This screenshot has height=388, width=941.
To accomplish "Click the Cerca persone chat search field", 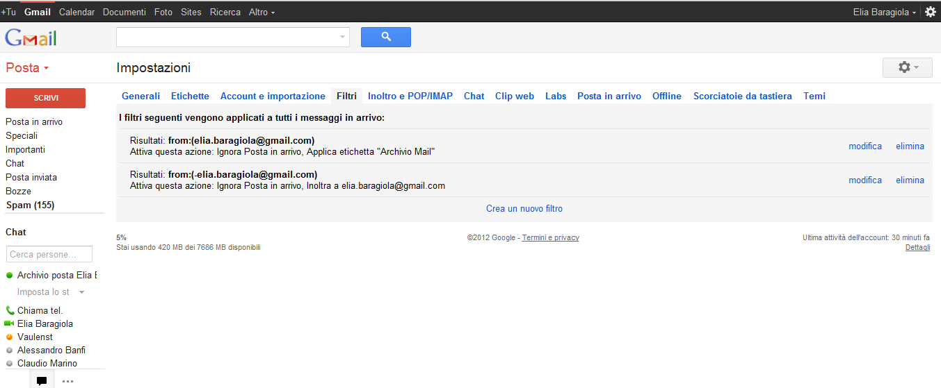I will click(x=49, y=254).
